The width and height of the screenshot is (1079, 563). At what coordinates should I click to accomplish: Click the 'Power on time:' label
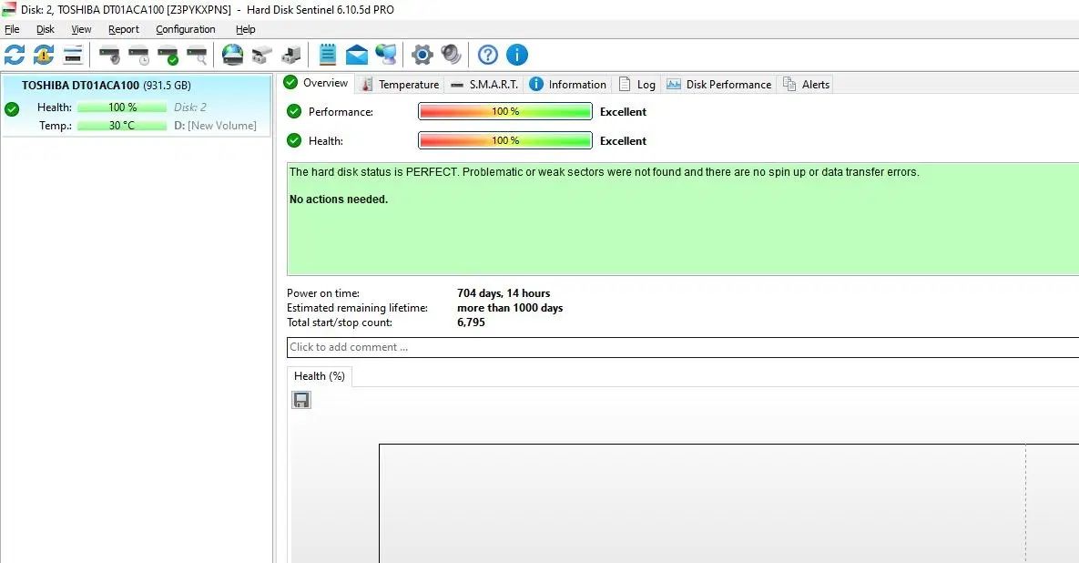[323, 293]
